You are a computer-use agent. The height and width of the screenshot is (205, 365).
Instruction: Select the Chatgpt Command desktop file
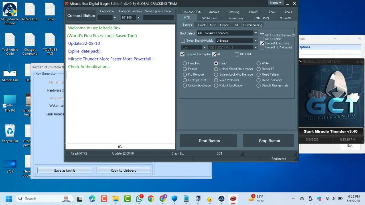30,44
